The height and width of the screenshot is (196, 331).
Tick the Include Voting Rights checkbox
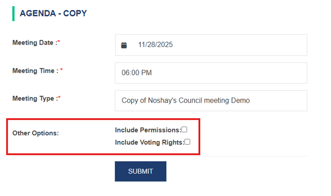[187, 141]
